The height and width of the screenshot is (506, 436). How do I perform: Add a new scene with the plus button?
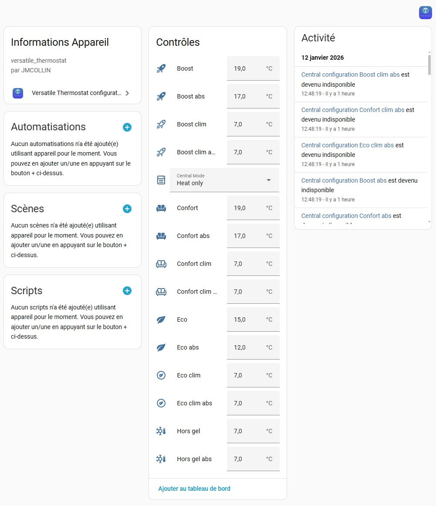click(127, 209)
